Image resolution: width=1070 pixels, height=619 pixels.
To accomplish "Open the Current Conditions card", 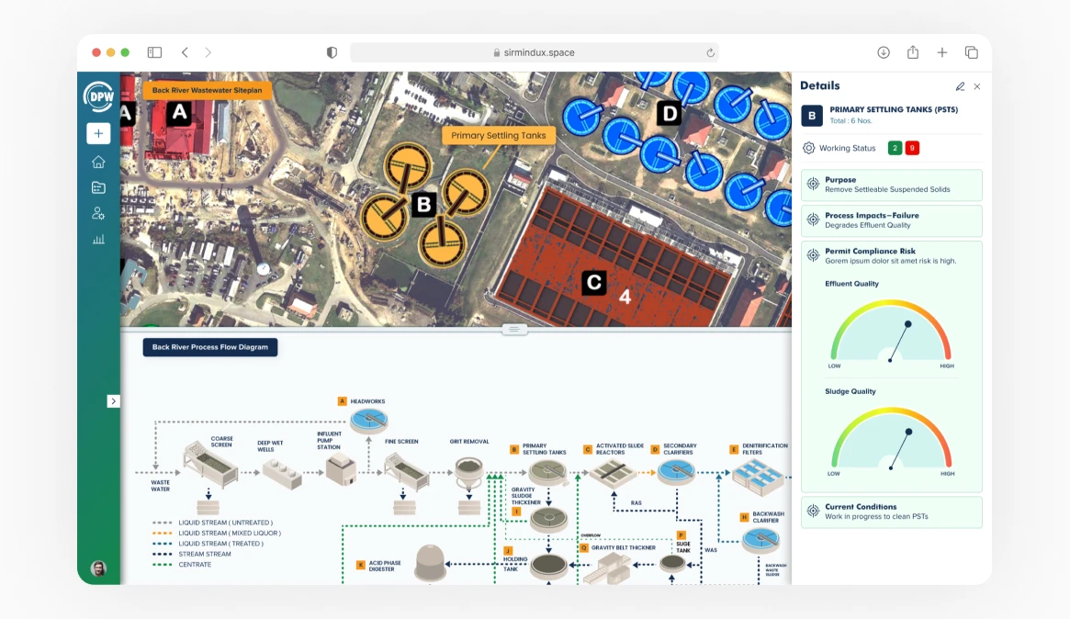I will (x=891, y=512).
